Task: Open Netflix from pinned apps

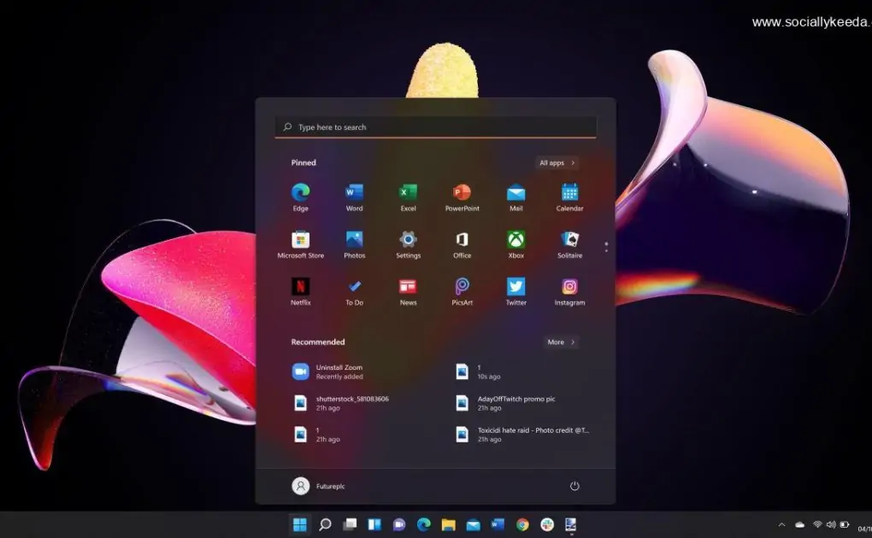Action: click(x=300, y=292)
